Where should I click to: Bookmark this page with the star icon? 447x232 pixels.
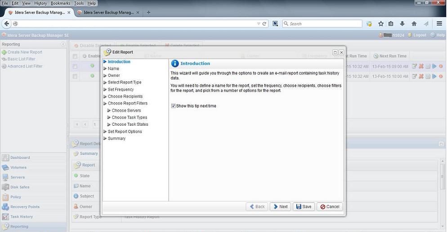[380, 24]
